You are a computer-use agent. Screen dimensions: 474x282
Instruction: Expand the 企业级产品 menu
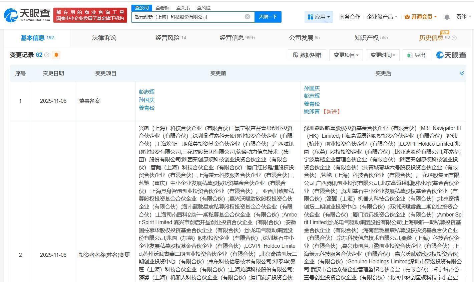tap(382, 17)
